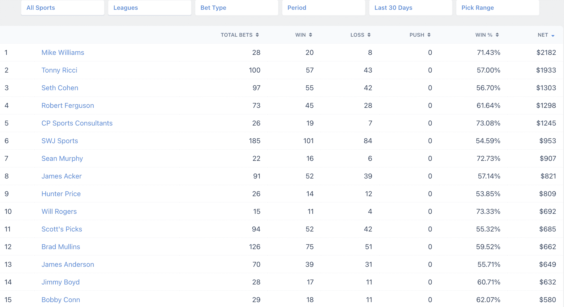The height and width of the screenshot is (307, 564).
Task: View Scott's Picks profile
Action: pyautogui.click(x=62, y=229)
